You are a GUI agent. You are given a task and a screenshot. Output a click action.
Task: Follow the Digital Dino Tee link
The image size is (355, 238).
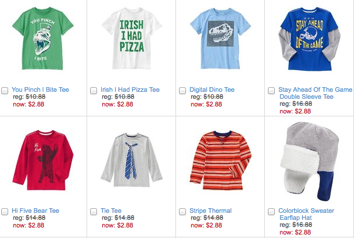point(212,90)
